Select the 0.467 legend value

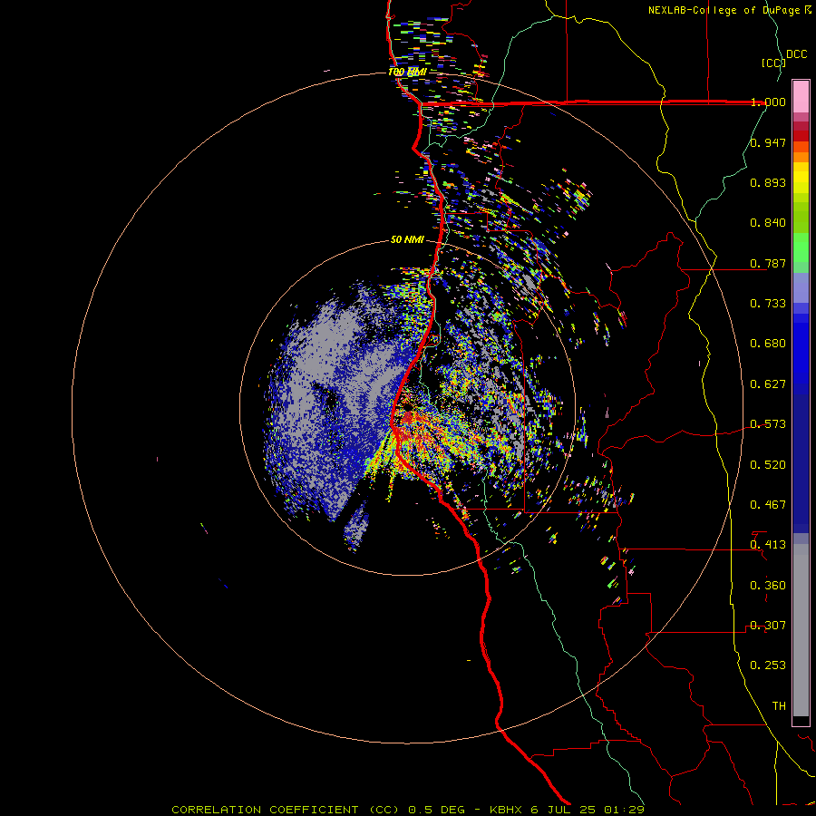(768, 505)
